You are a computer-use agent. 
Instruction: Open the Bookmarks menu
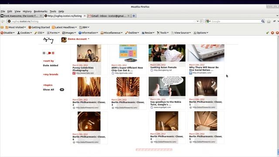(x=41, y=11)
